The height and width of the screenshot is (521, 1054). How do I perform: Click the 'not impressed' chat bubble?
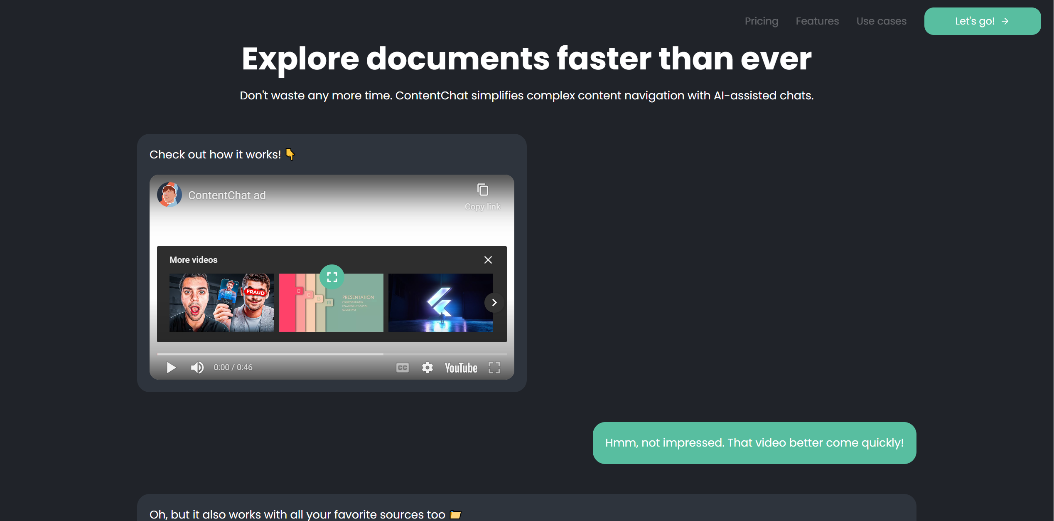click(754, 443)
